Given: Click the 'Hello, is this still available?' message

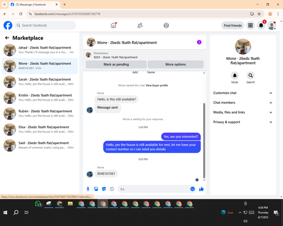Looking at the screenshot, I should pyautogui.click(x=117, y=99).
